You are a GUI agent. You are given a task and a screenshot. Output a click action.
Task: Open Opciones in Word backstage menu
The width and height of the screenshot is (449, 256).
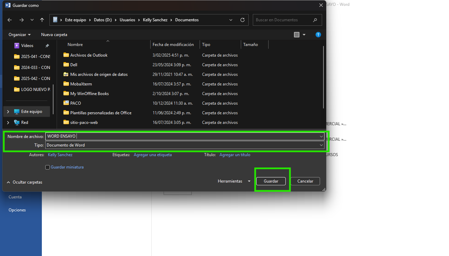[x=17, y=210]
